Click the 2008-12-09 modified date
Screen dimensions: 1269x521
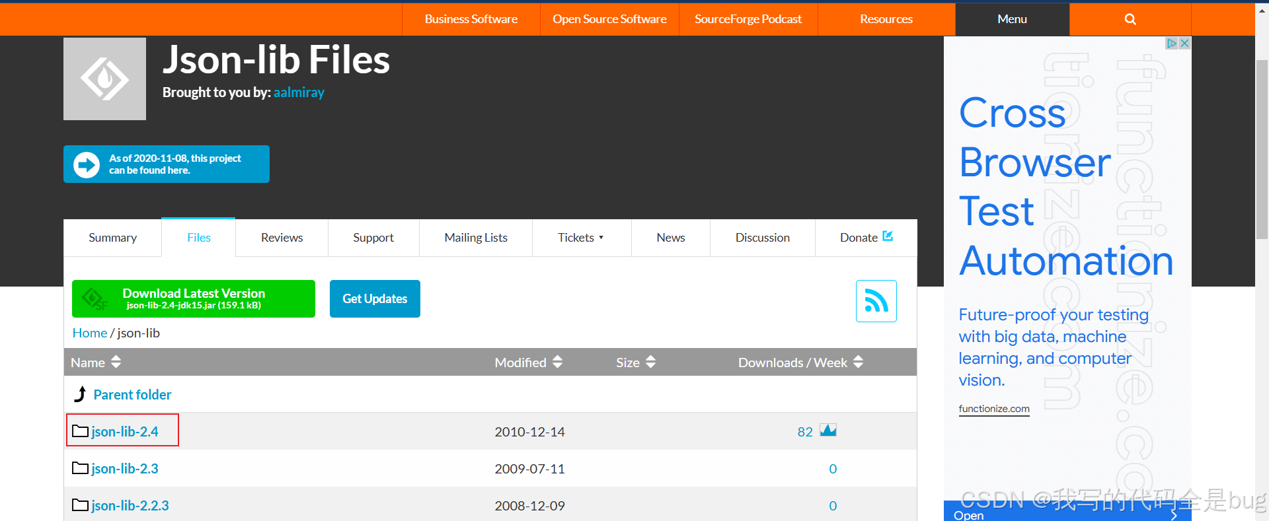pyautogui.click(x=529, y=506)
